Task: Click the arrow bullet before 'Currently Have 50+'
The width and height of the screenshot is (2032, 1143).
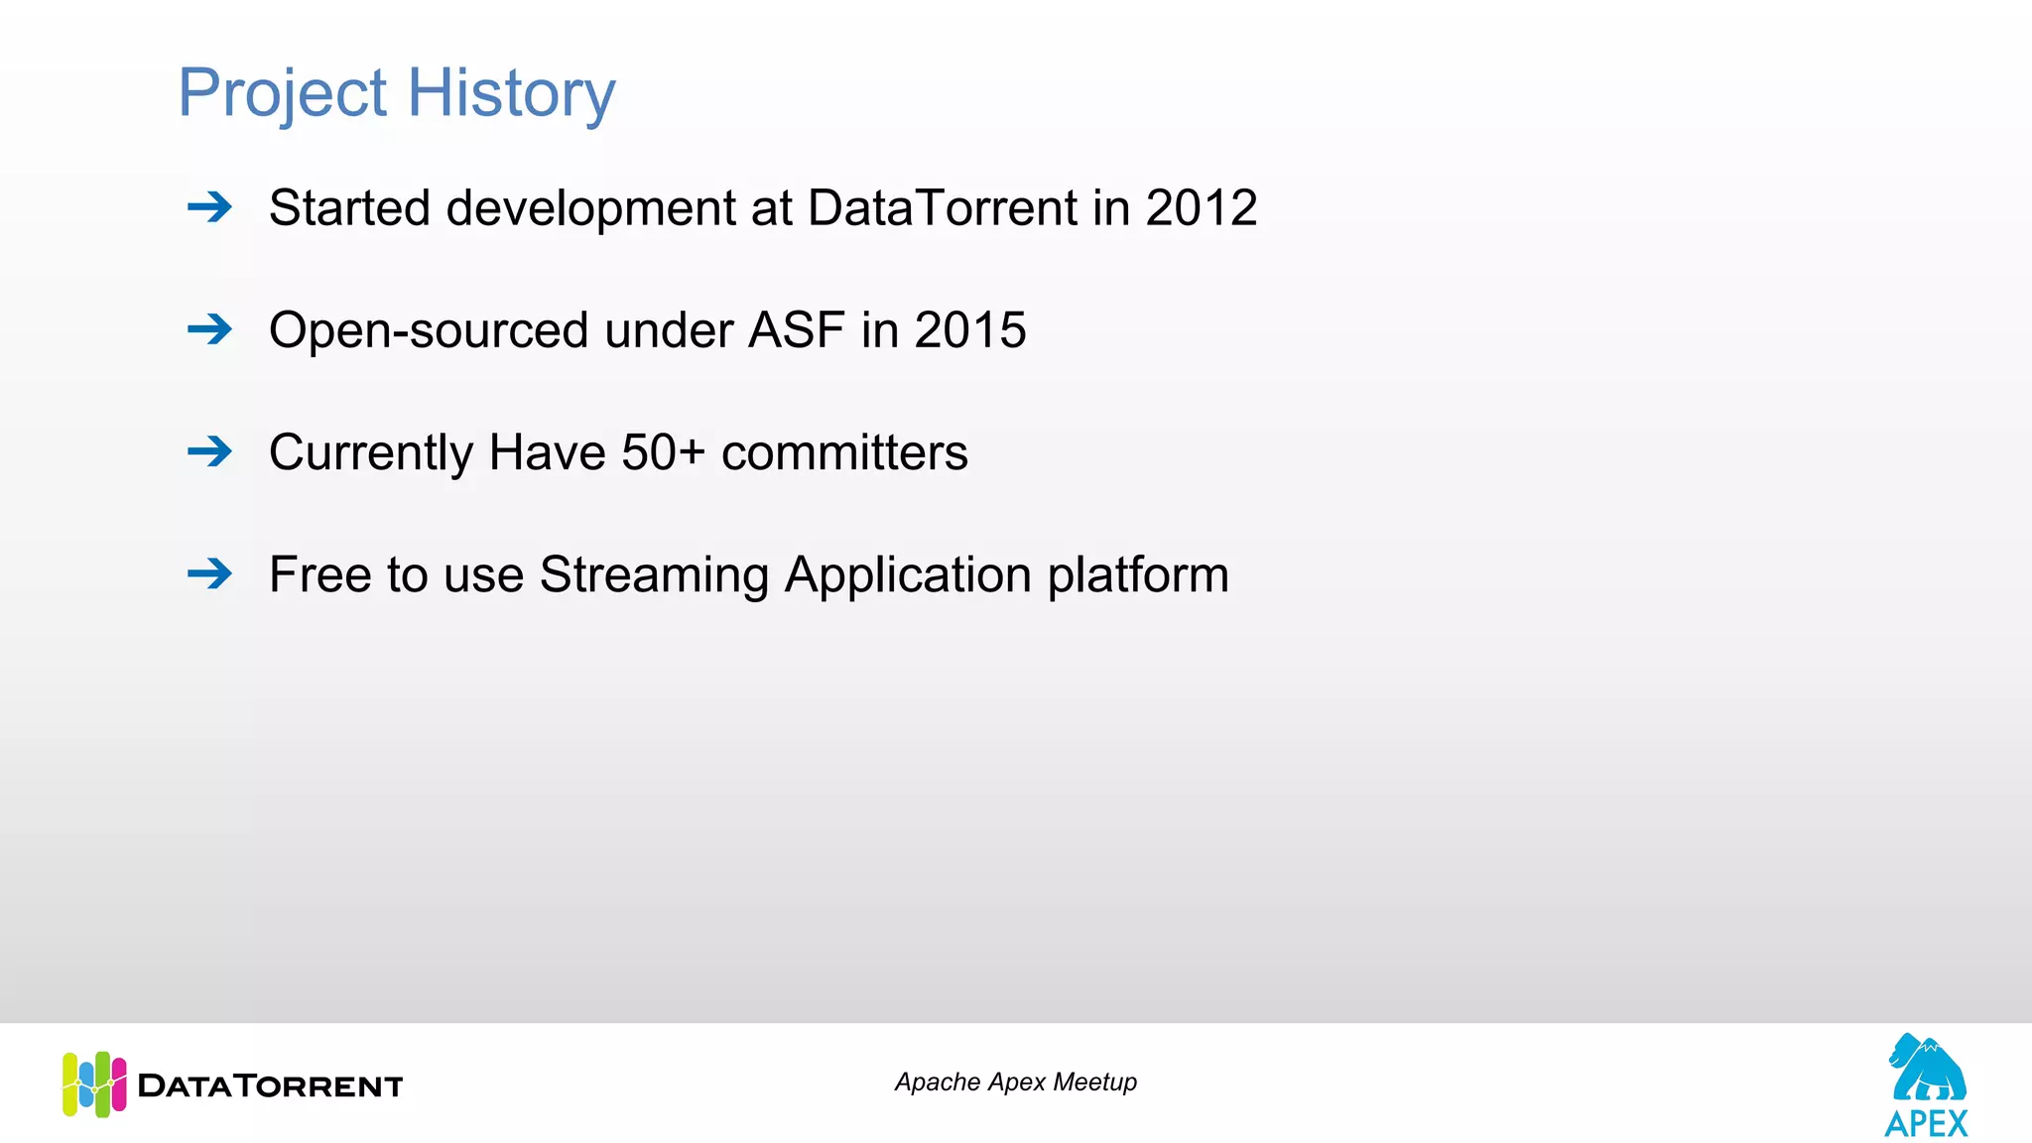Action: pos(209,451)
